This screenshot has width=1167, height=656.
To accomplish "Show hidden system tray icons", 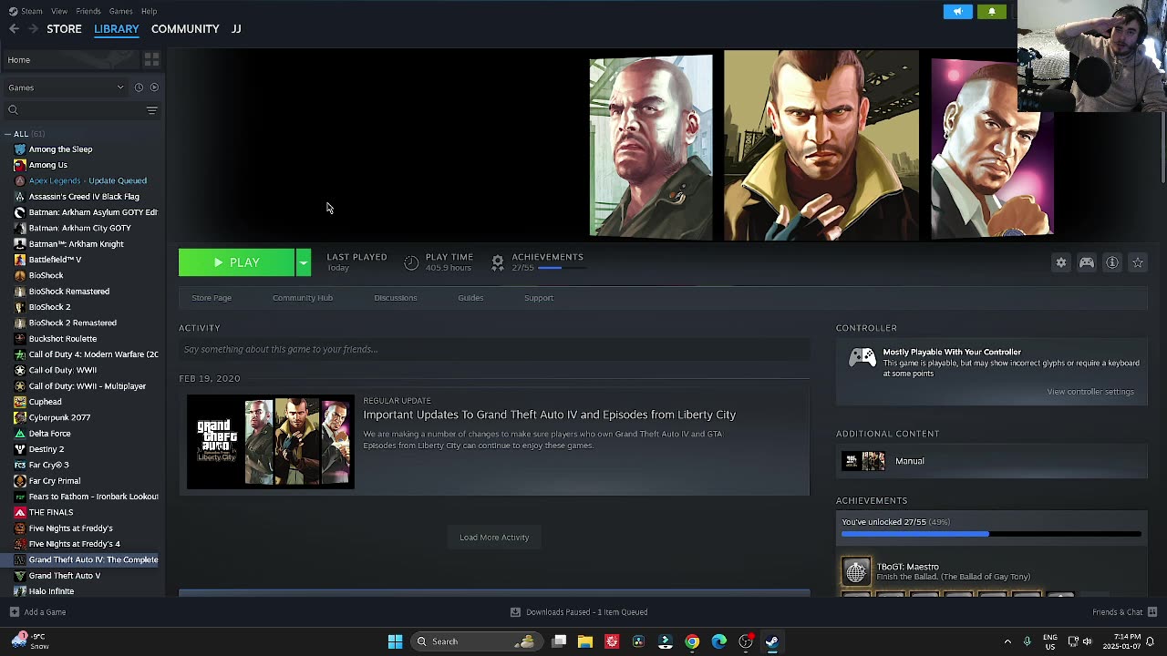I will click(1007, 641).
